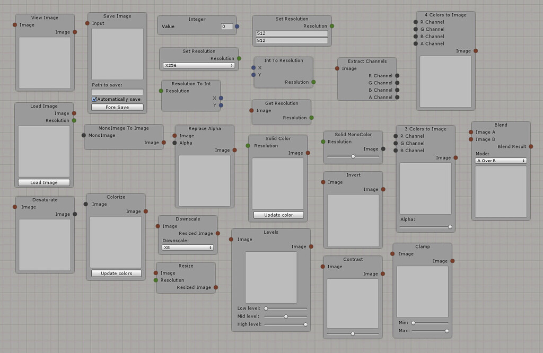Viewport: 543px width, 353px height.
Task: Click the green Resolution output of Int To Resolution
Action: (x=314, y=82)
